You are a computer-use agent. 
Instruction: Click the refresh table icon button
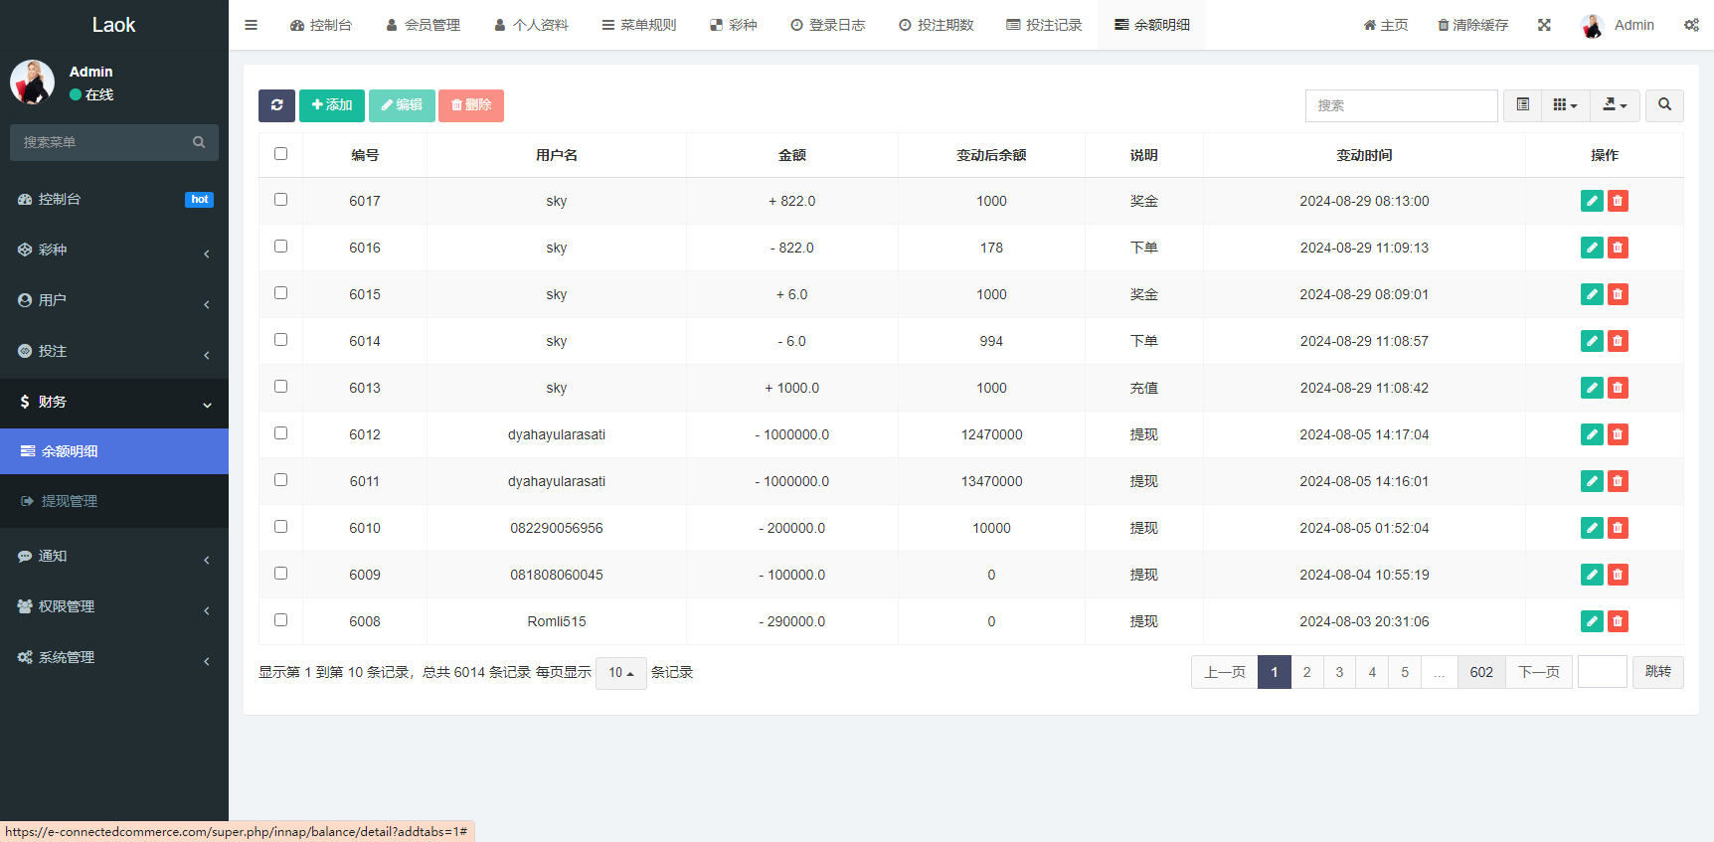click(x=276, y=105)
